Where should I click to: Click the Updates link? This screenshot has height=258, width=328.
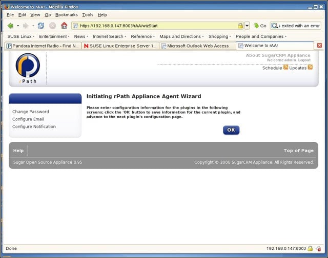click(x=298, y=68)
